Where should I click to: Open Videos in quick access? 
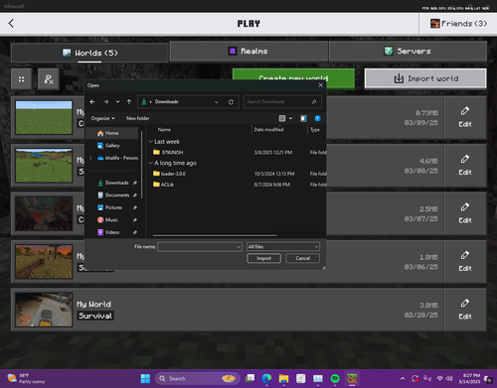click(113, 232)
